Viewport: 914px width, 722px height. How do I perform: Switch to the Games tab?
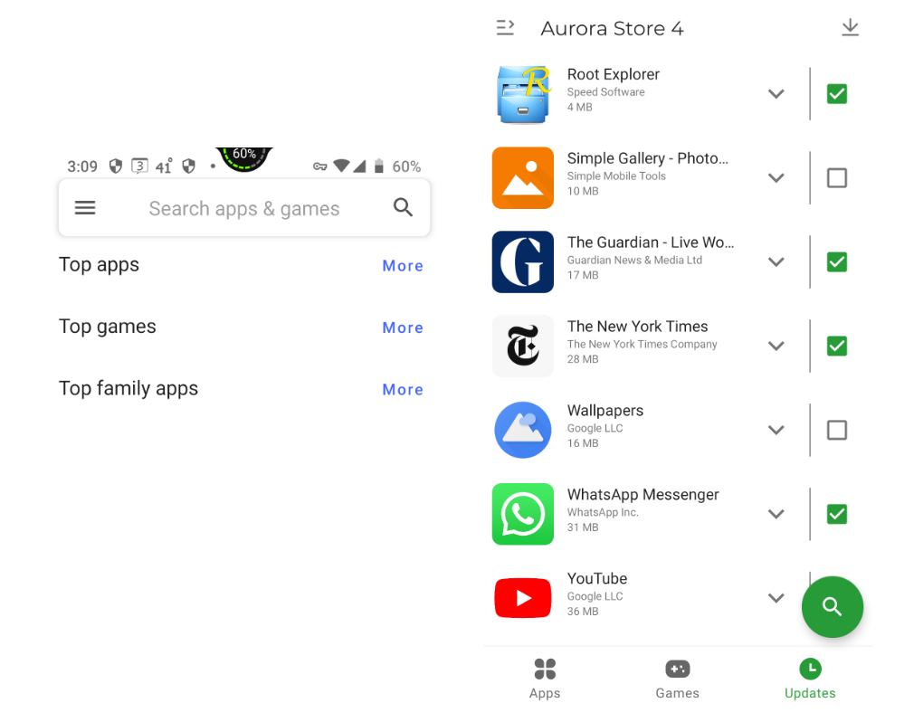[677, 679]
